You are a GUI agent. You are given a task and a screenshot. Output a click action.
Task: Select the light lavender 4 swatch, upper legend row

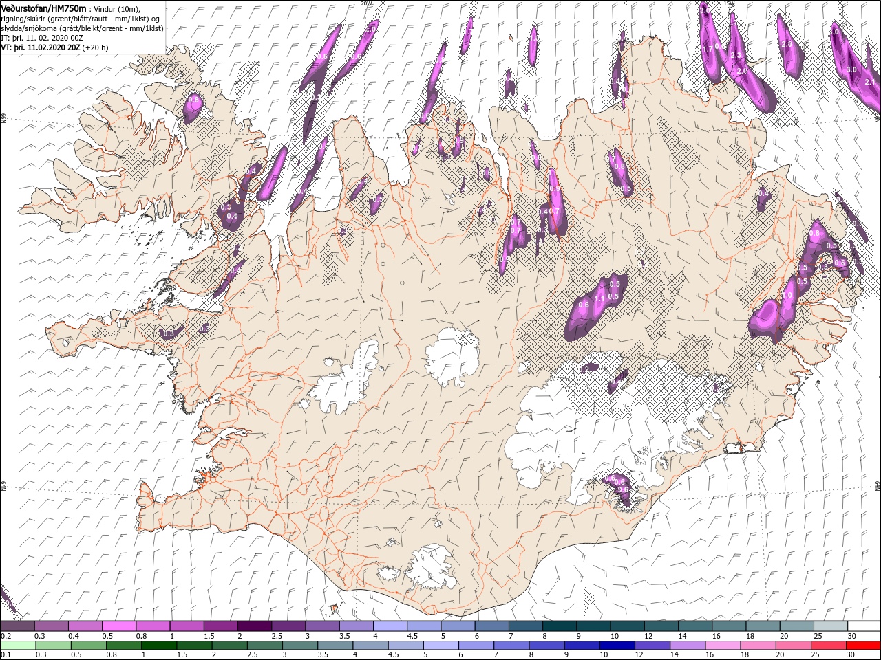(389, 626)
